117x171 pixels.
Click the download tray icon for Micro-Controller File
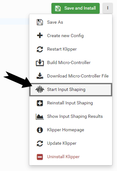pyautogui.click(x=40, y=76)
